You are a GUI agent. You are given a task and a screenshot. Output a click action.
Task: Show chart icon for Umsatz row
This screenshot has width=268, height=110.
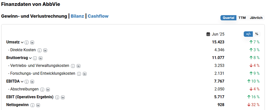(32, 42)
